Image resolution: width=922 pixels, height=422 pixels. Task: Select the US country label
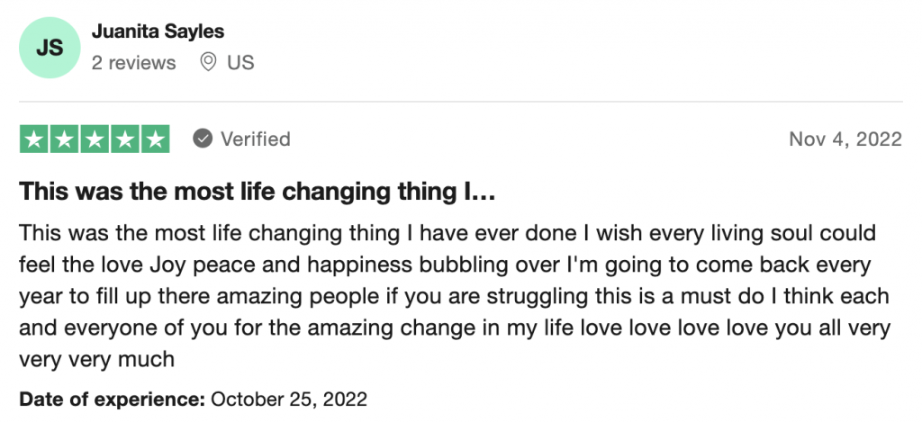(241, 63)
